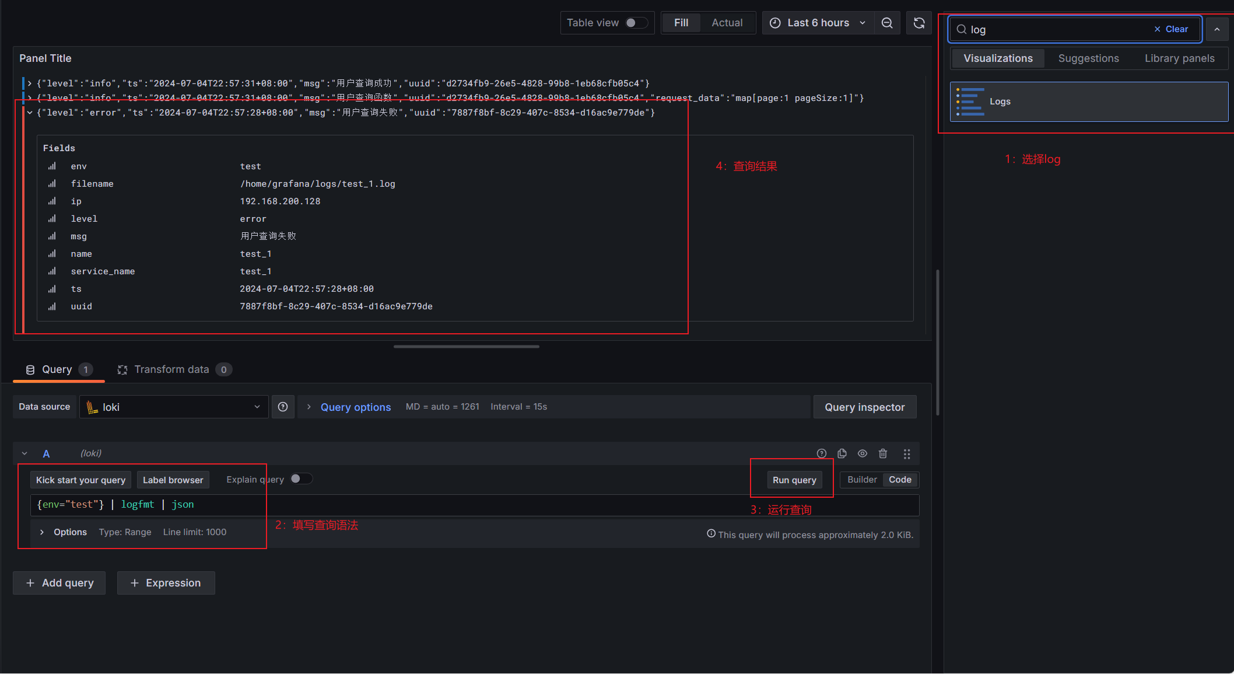Click the Panel Title header
1234x674 pixels.
pos(45,58)
